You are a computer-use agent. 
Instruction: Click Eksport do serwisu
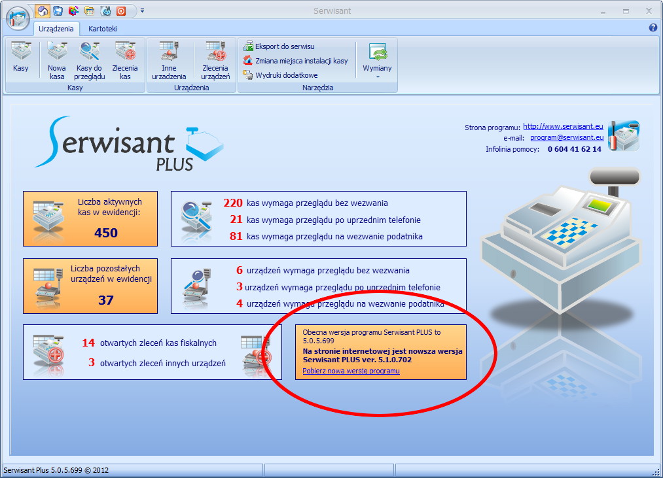pyautogui.click(x=279, y=46)
